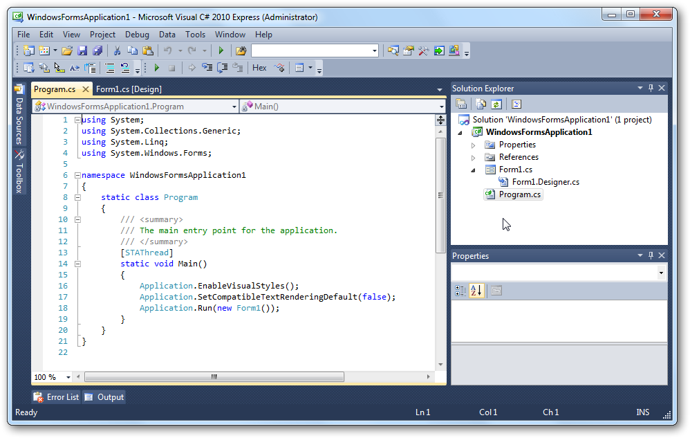Collapse the Form1.cs tree node
This screenshot has height=438, width=690.
[x=473, y=168]
